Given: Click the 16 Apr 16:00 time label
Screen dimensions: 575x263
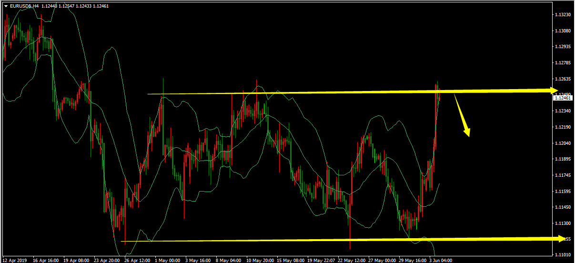Looking at the screenshot, I should pos(45,260).
